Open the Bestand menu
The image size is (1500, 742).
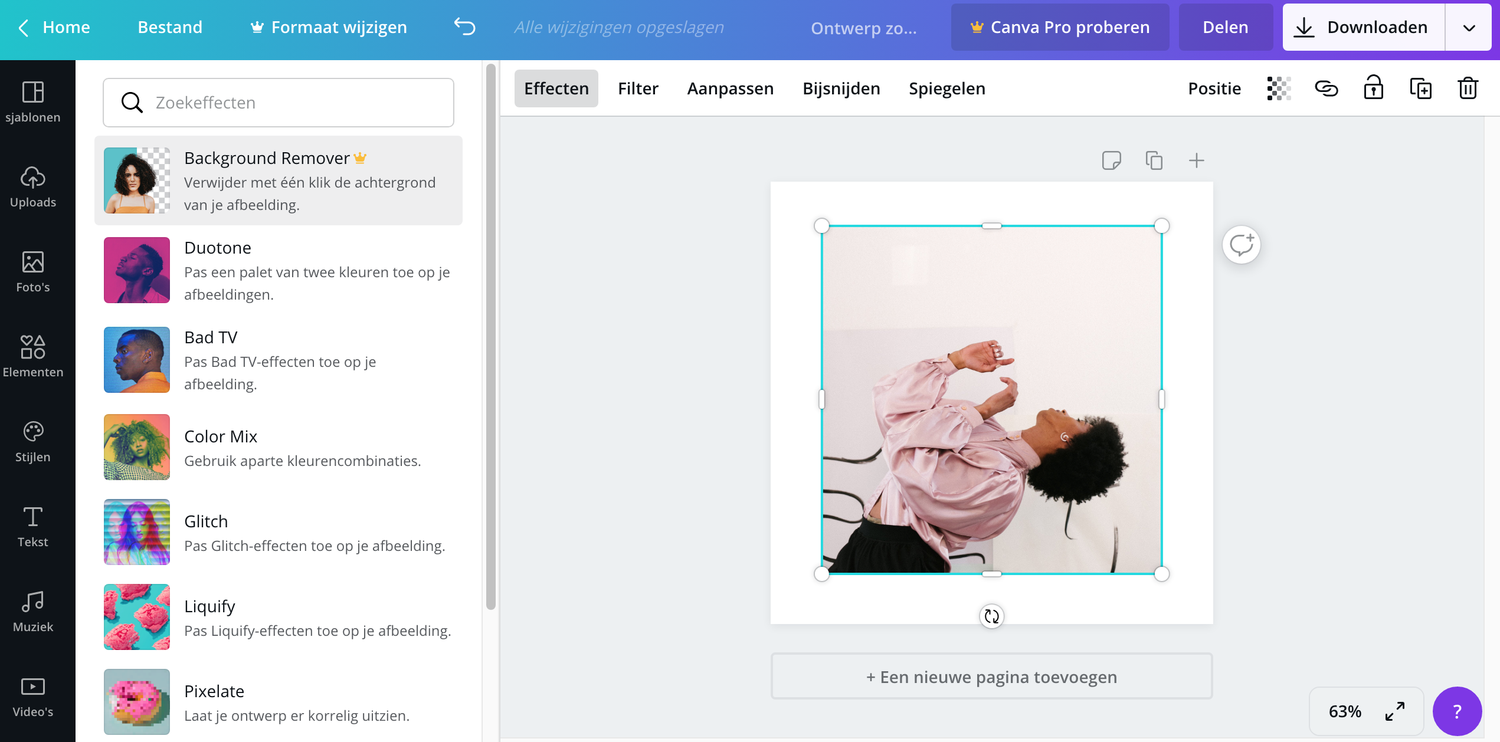[170, 27]
